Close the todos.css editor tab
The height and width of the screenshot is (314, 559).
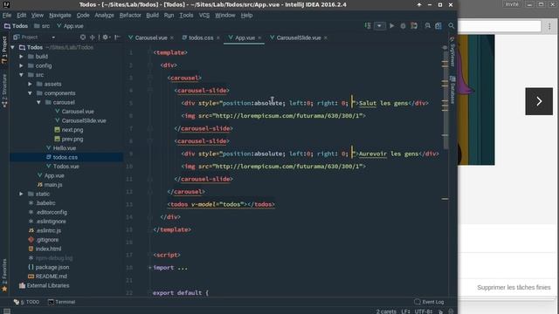pyautogui.click(x=217, y=38)
